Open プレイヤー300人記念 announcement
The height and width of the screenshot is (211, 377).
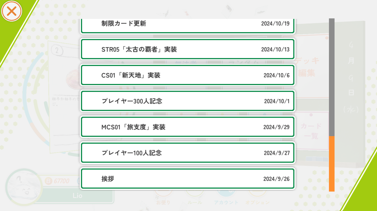pos(187,101)
